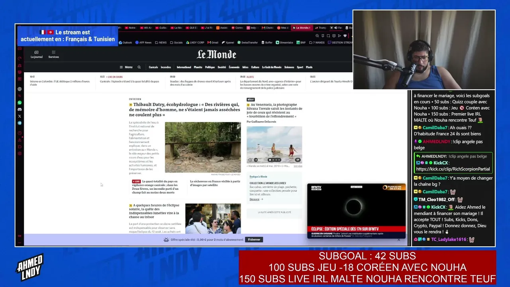
Task: Expand the NEWS bookmarks folder
Action: tap(161, 43)
